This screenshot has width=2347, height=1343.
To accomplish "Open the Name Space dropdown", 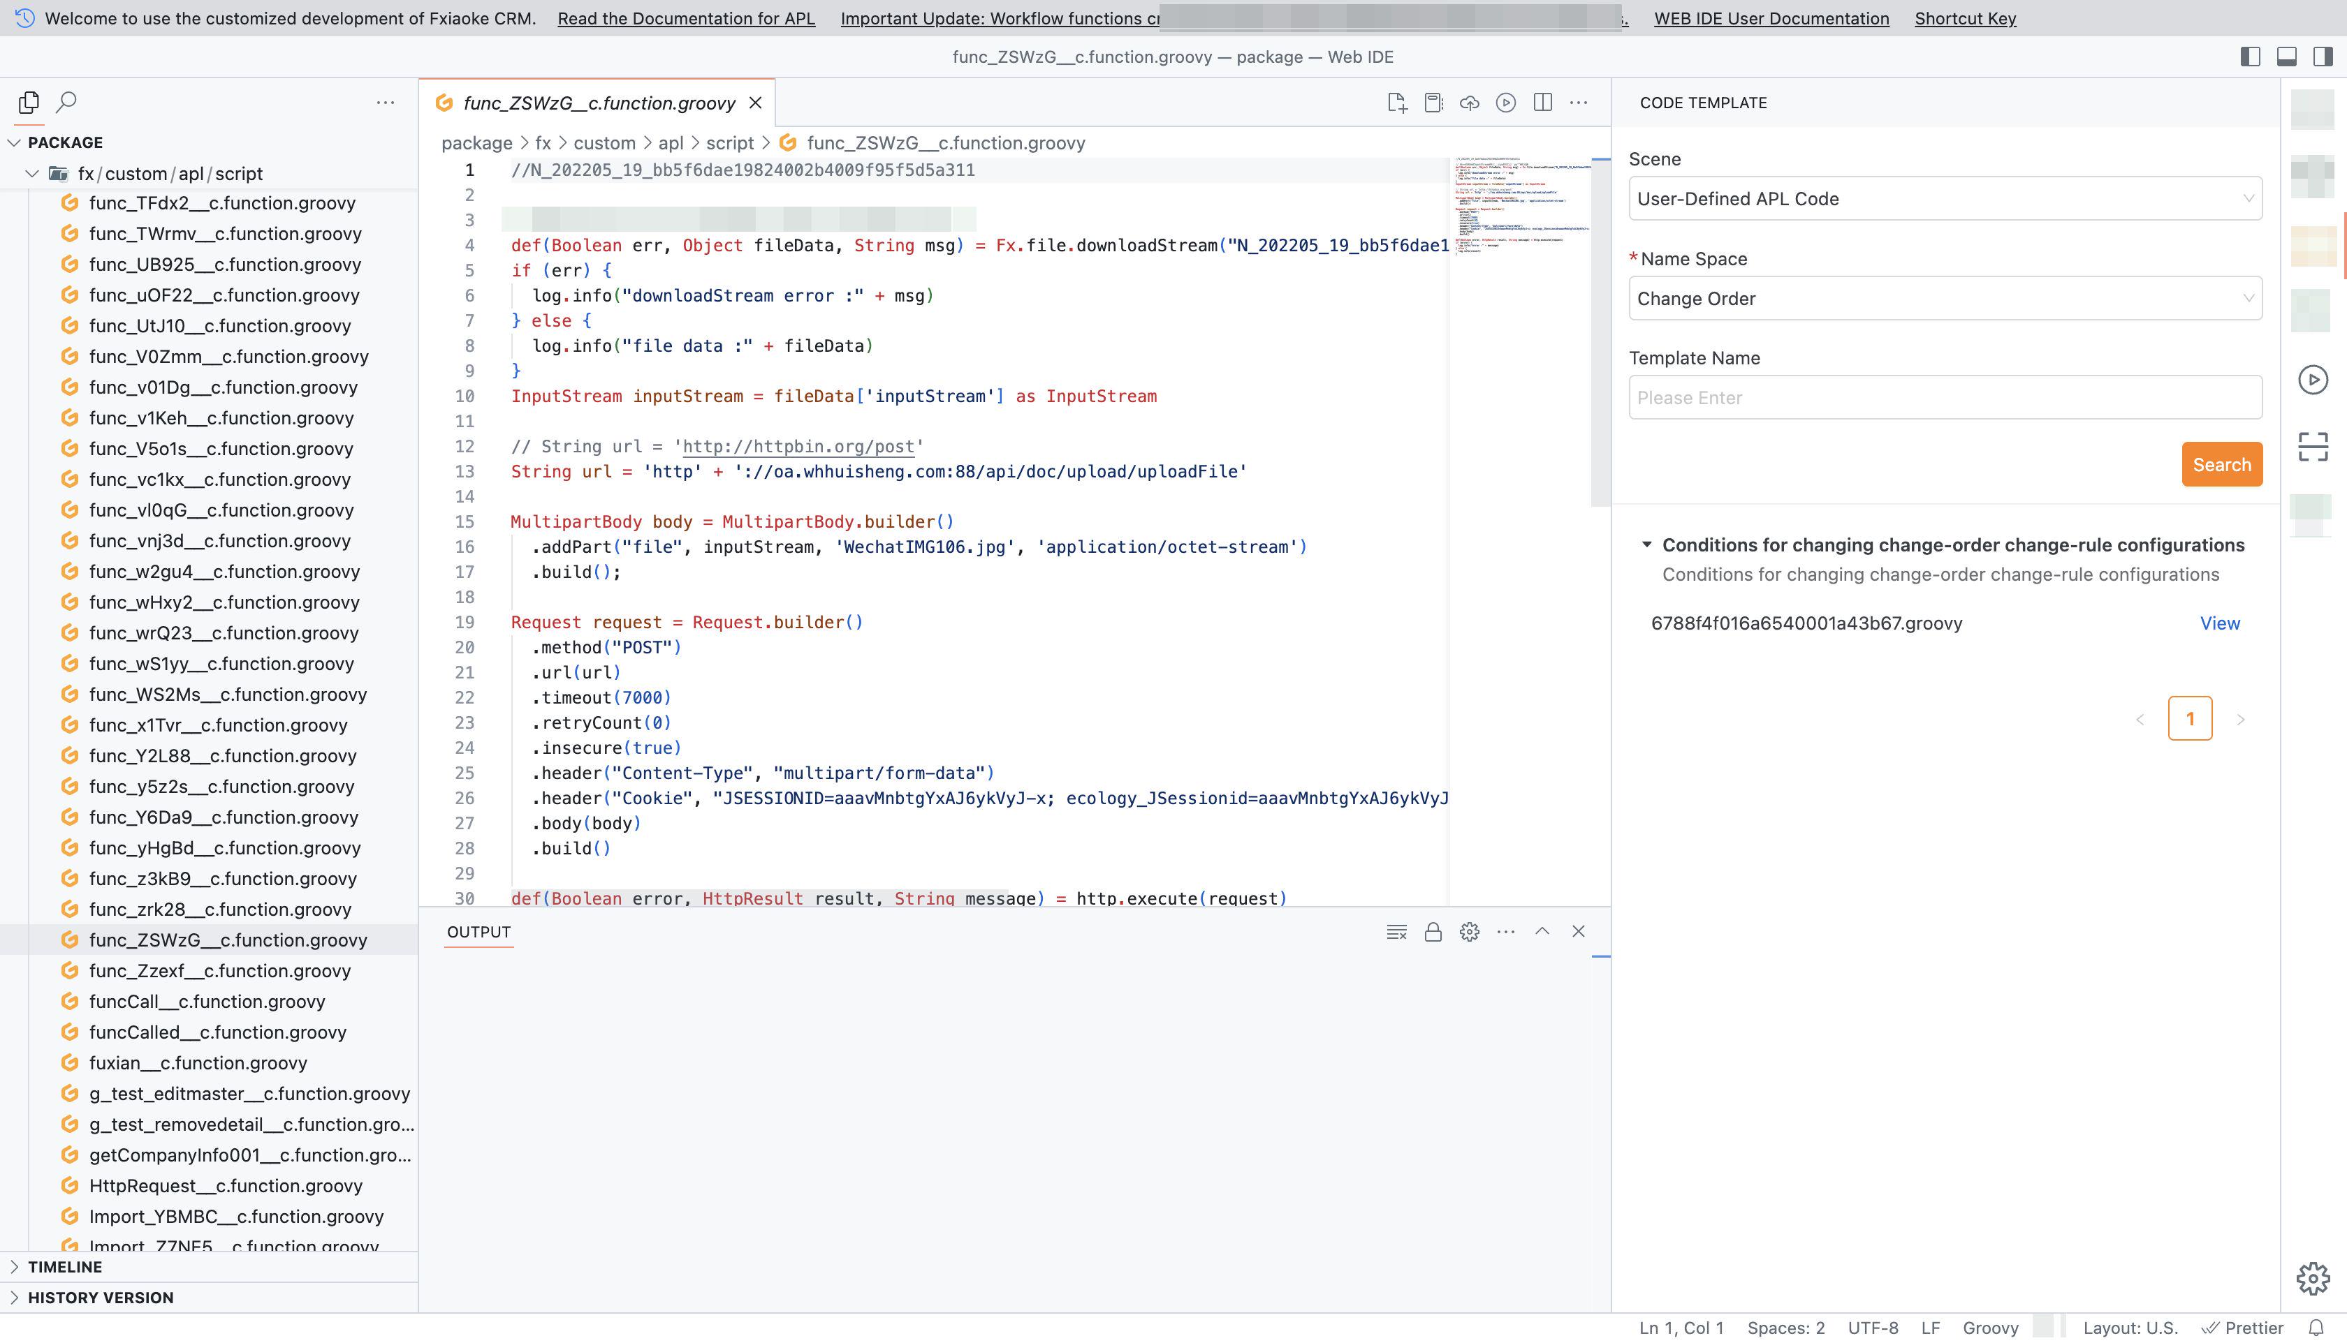I will [1945, 298].
